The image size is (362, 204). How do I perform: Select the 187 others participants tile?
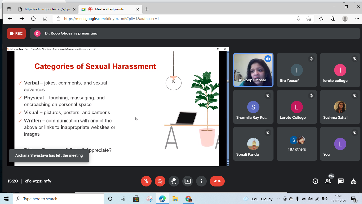297,144
